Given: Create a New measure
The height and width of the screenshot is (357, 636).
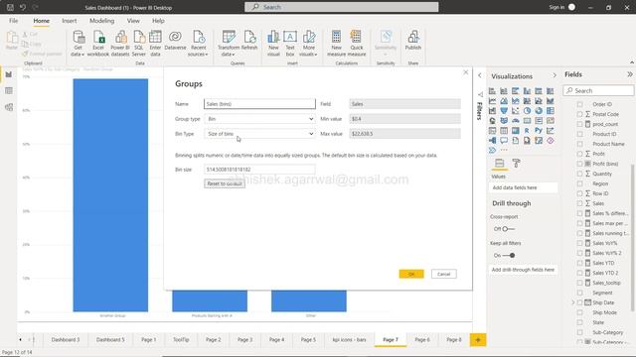Looking at the screenshot, I should 336,44.
